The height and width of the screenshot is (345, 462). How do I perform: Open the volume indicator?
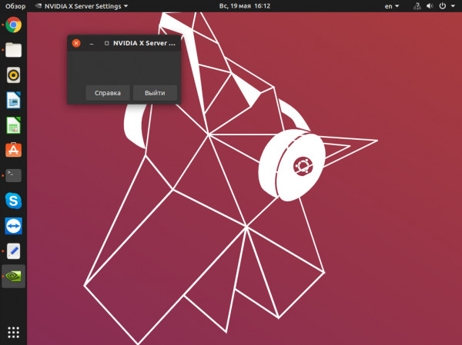[x=430, y=6]
